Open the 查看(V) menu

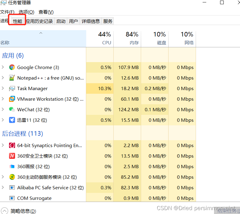(x=46, y=12)
